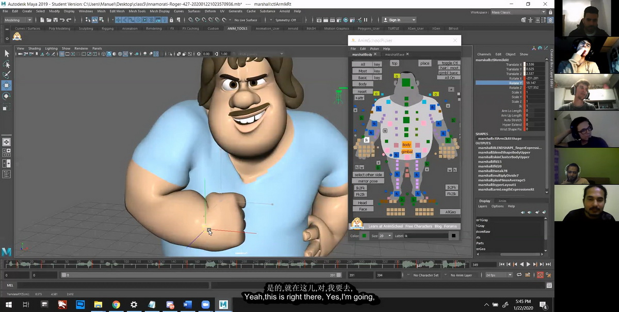Open the Symmetry Off dropdown
The image size is (619, 312).
coord(288,20)
